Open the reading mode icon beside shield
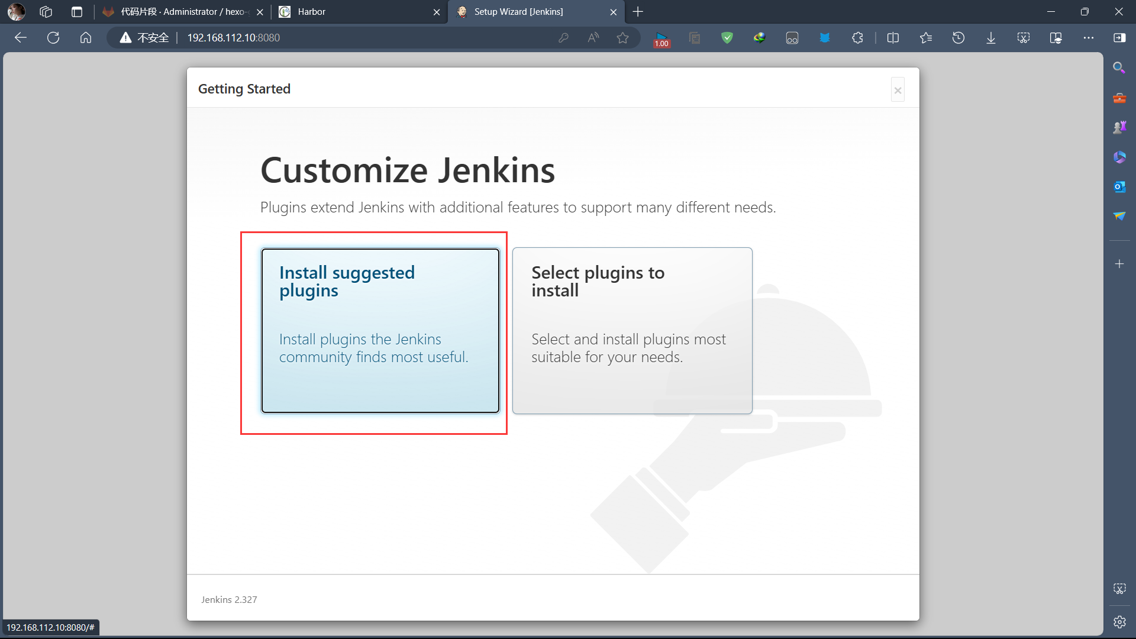The height and width of the screenshot is (639, 1136). (x=695, y=38)
